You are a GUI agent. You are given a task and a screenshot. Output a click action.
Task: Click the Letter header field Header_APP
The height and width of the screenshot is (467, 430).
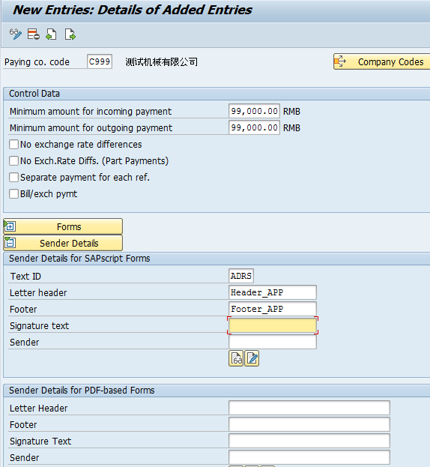(x=273, y=292)
